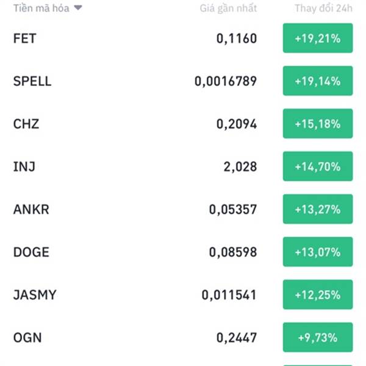
Task: Select the INJ coin listing
Action: (183, 167)
